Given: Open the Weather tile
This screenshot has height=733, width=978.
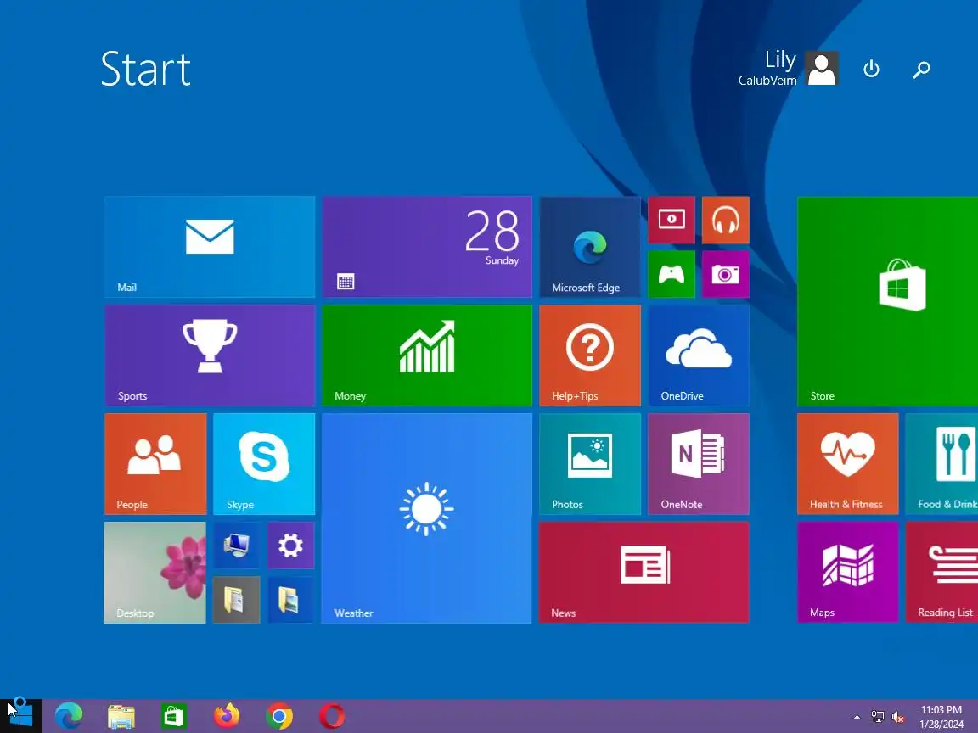Looking at the screenshot, I should pos(427,518).
